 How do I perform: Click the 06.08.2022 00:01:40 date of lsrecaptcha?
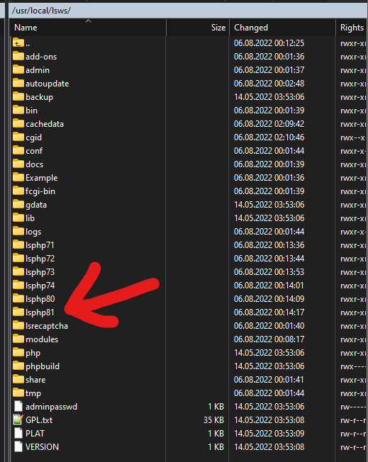pos(269,325)
